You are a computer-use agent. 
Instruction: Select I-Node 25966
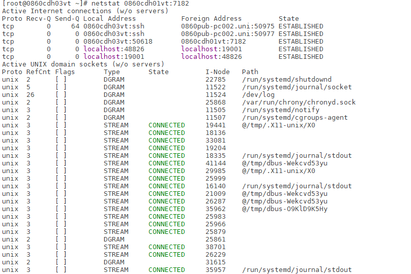[216, 224]
